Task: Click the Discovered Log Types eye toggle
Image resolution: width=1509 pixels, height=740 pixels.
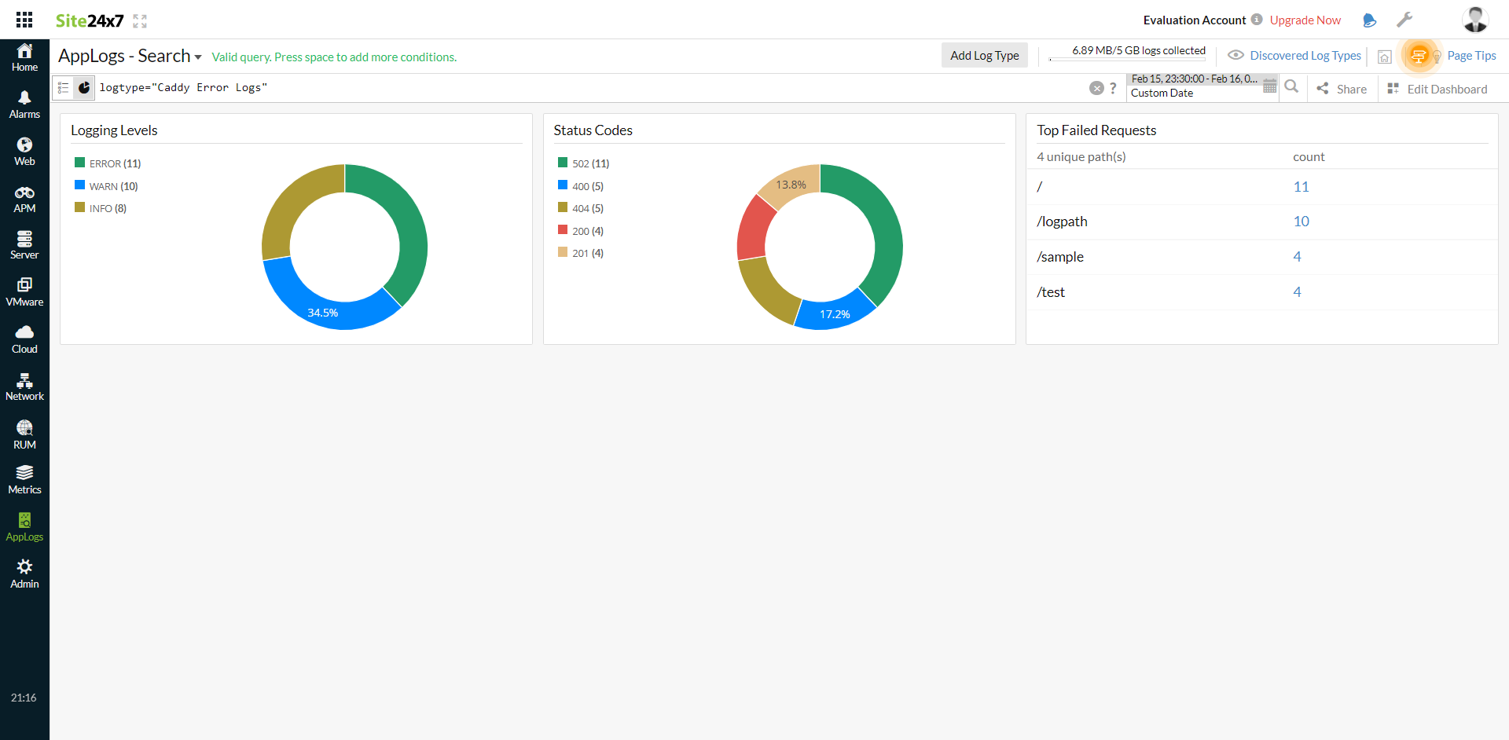Action: 1235,56
